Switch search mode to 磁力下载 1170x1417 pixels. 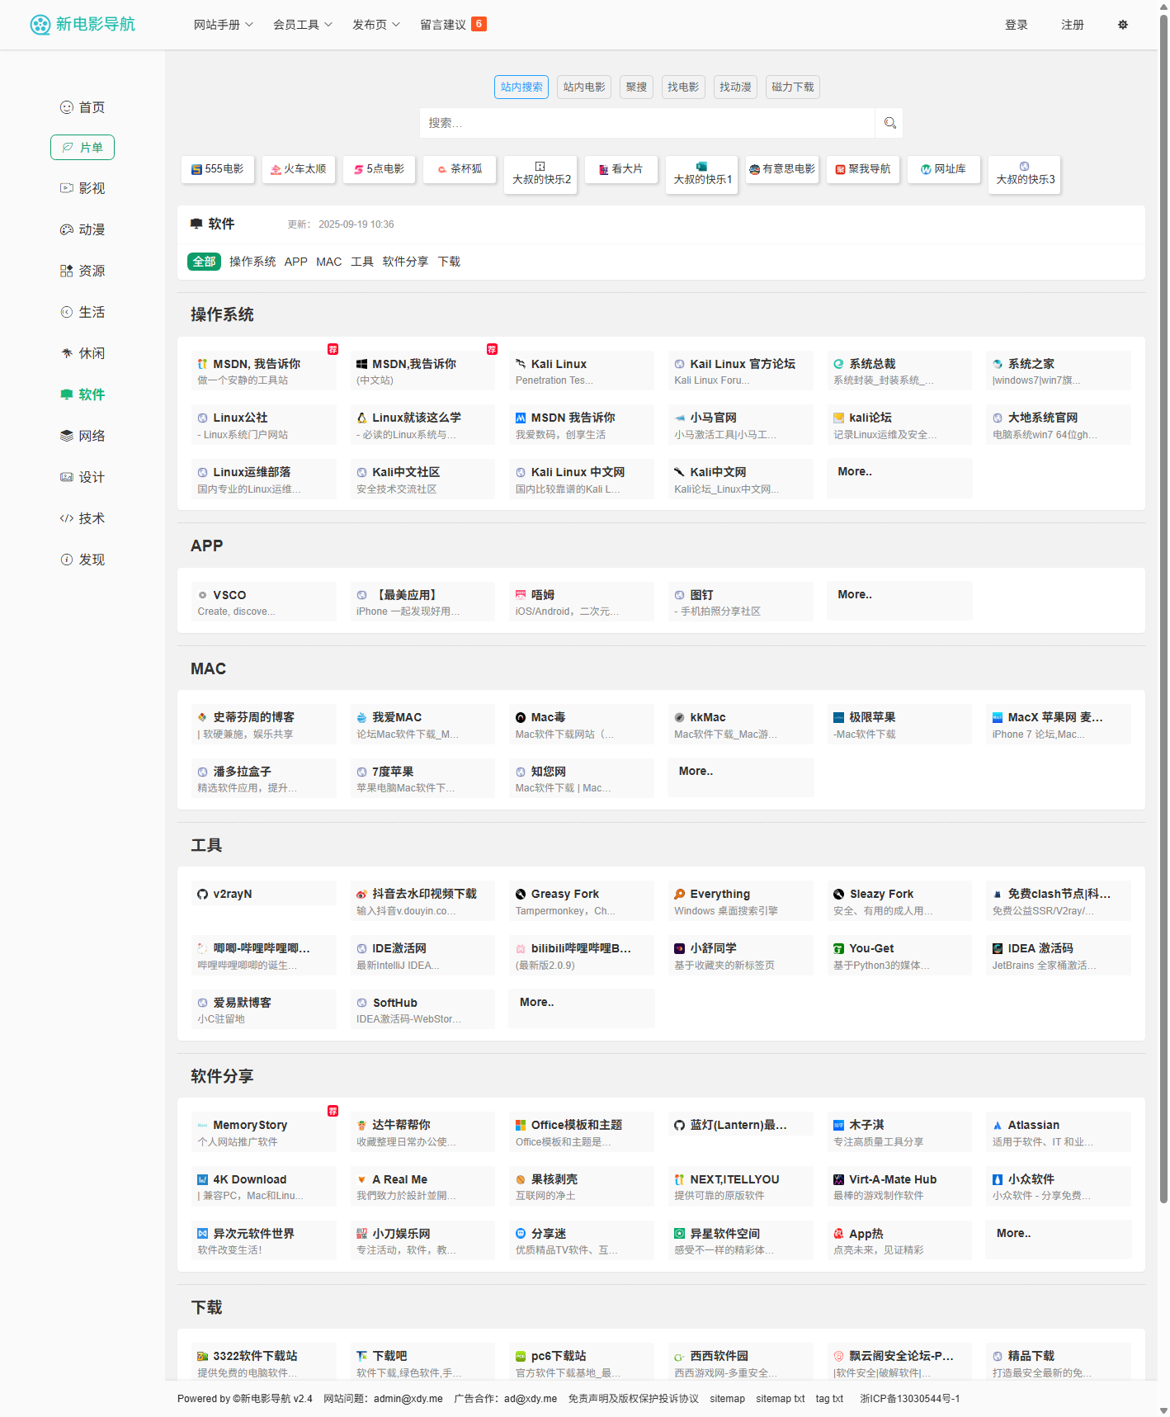click(792, 87)
